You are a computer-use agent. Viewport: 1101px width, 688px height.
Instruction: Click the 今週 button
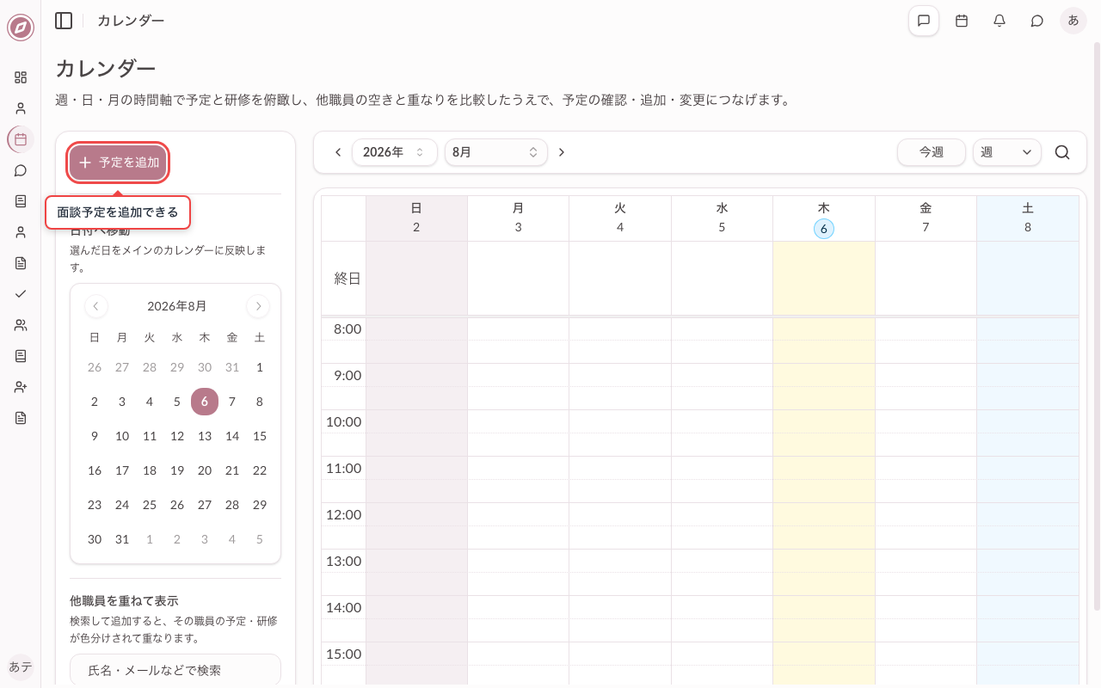932,152
